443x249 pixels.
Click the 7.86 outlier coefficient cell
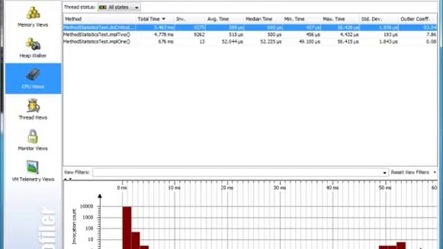[x=431, y=35]
